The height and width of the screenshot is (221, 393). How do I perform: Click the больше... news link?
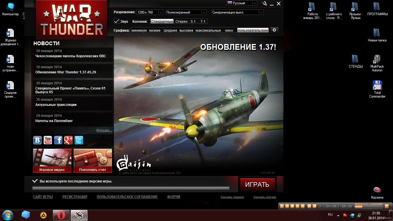[x=104, y=130]
